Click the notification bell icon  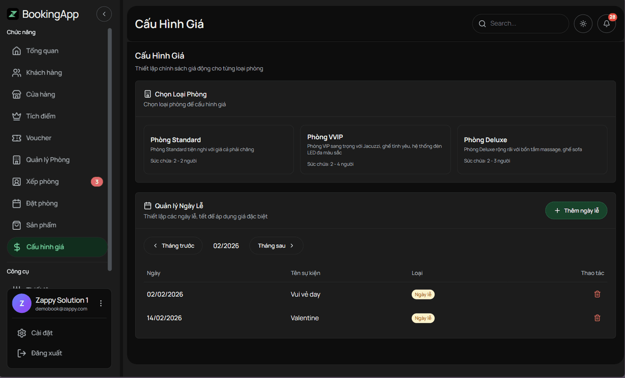coord(606,24)
